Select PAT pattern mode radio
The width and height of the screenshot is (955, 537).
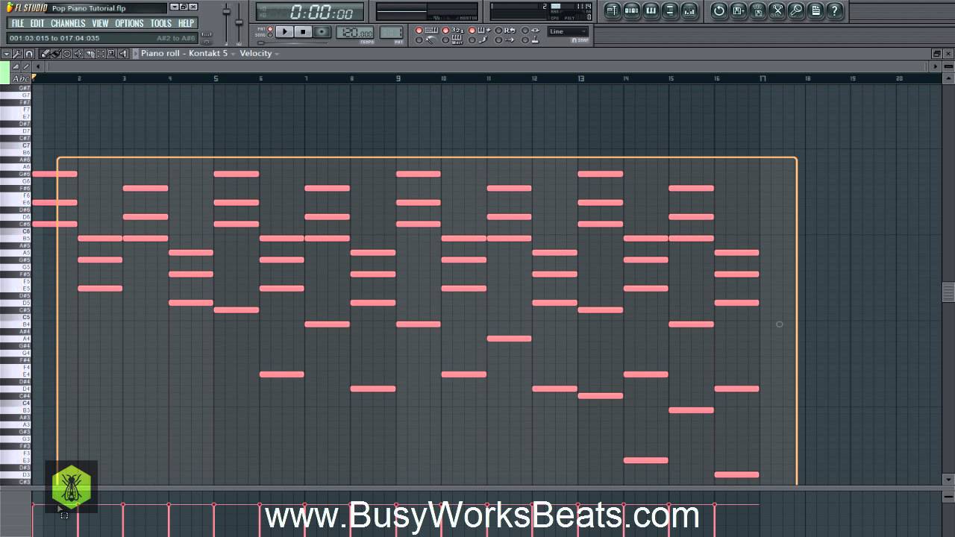tap(270, 28)
